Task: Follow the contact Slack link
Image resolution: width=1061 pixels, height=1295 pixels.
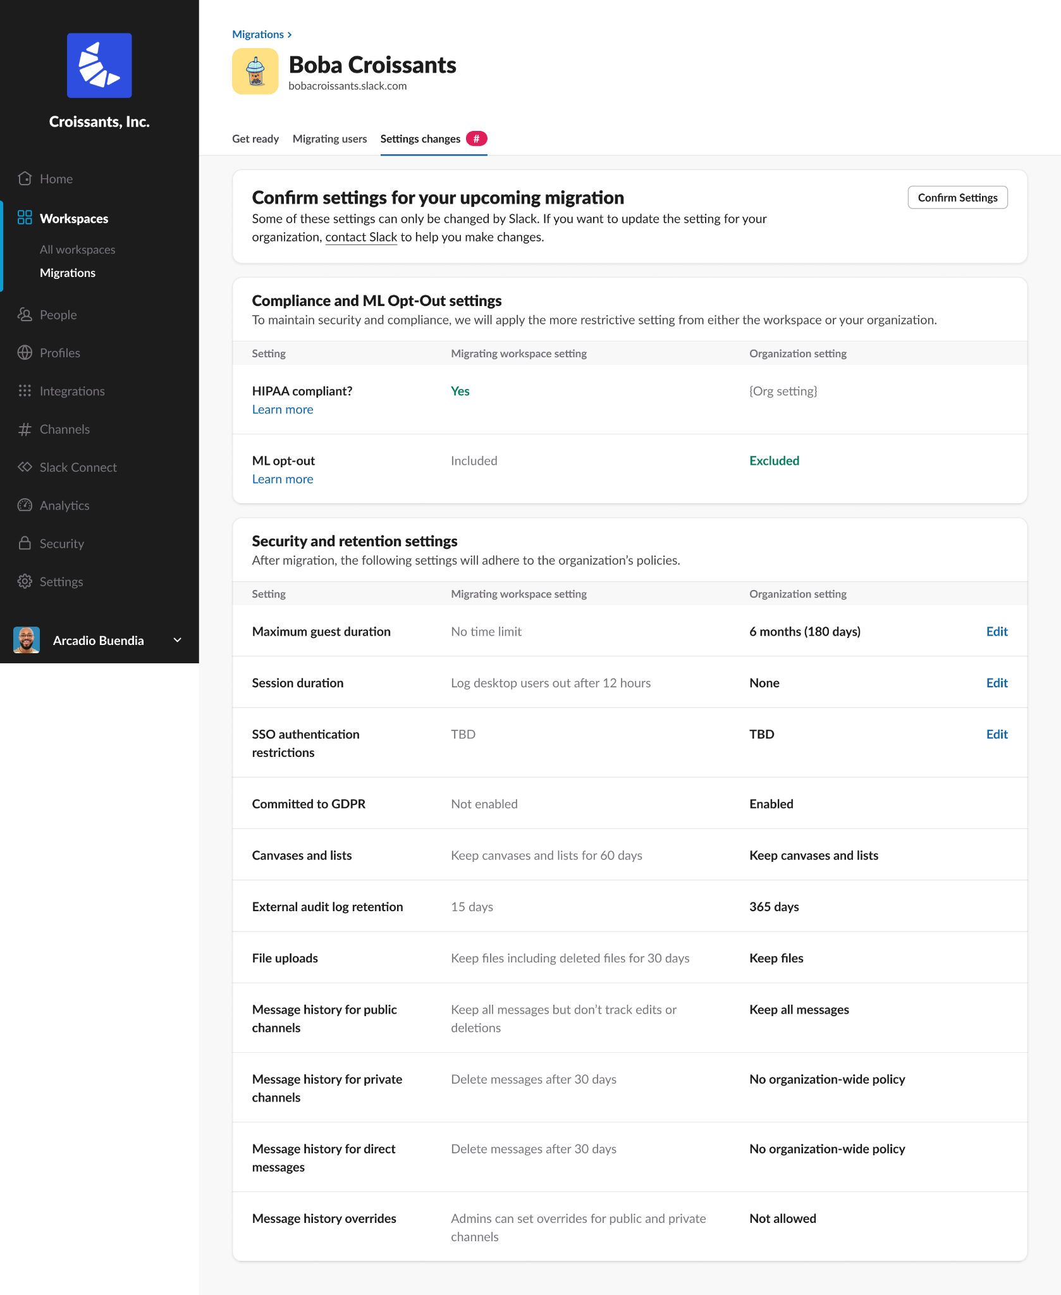Action: (x=361, y=237)
